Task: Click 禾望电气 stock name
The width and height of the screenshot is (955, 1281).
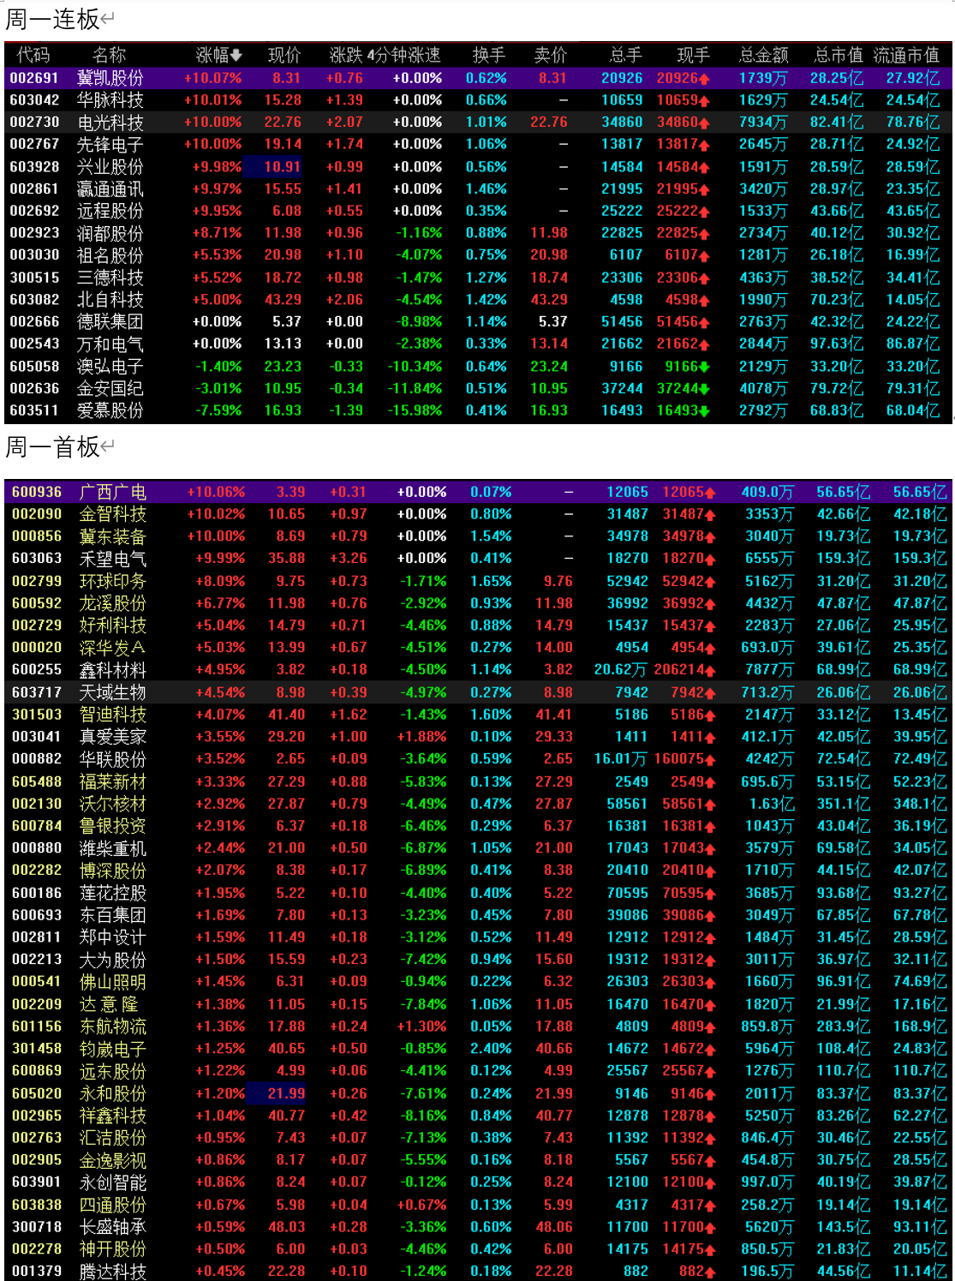Action: pyautogui.click(x=113, y=560)
